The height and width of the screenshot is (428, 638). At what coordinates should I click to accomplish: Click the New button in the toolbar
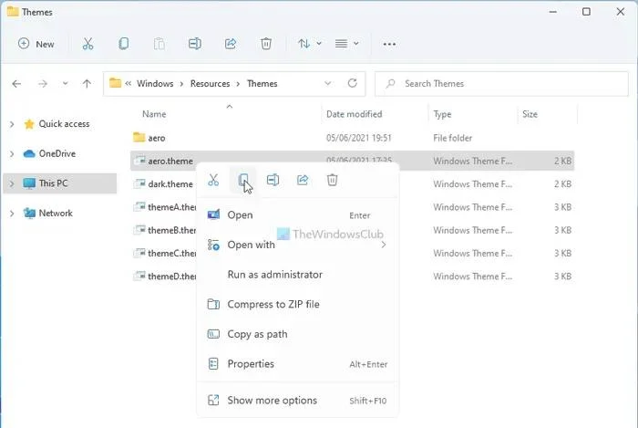coord(36,44)
